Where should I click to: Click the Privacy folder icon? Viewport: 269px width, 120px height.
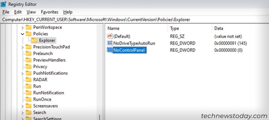pos(28,67)
